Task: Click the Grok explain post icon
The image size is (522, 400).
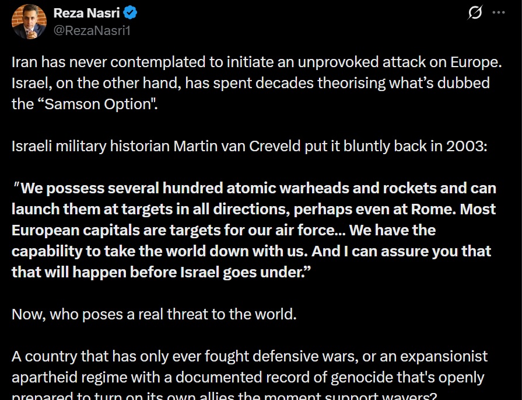Action: tap(475, 13)
